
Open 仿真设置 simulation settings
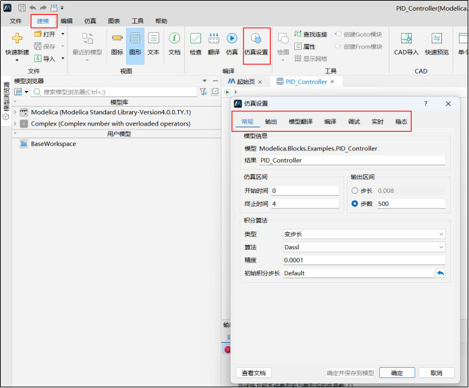pos(256,45)
